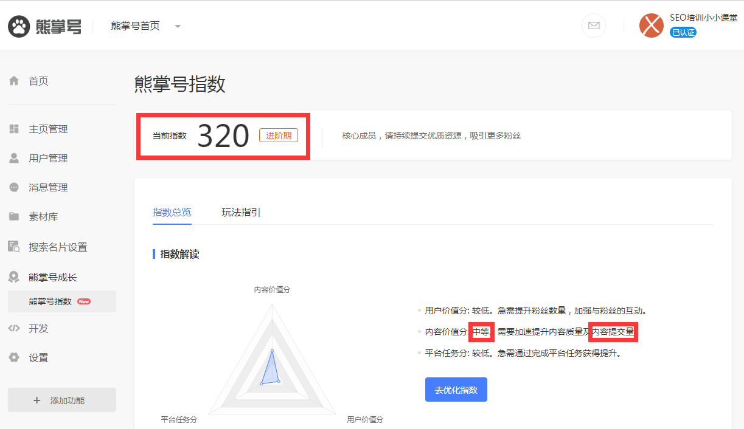Open the mail envelope icon
The width and height of the screenshot is (744, 429).
(x=594, y=26)
